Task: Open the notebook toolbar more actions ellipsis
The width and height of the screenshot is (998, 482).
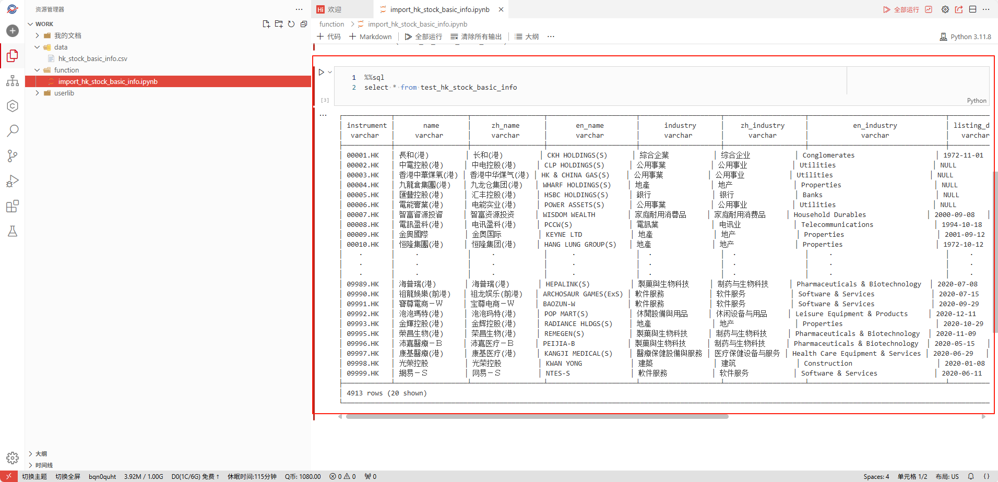Action: coord(551,37)
